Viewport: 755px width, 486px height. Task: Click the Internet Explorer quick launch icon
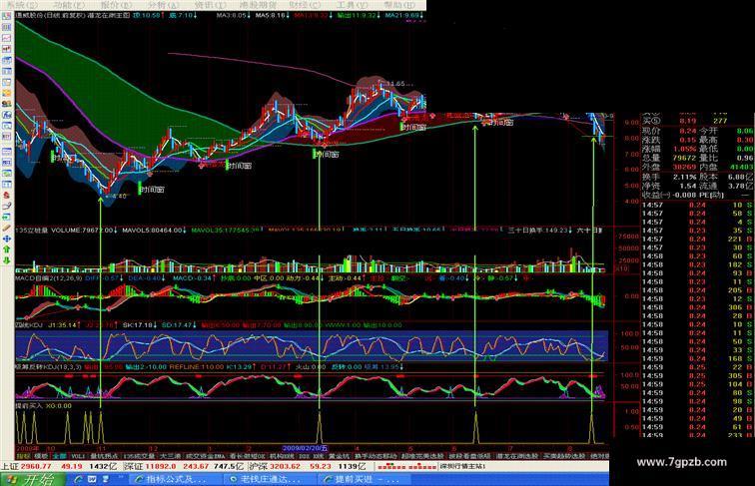(x=79, y=479)
